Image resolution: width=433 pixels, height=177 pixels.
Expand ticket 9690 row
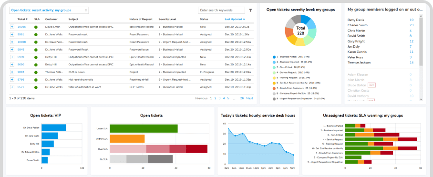coord(12,64)
